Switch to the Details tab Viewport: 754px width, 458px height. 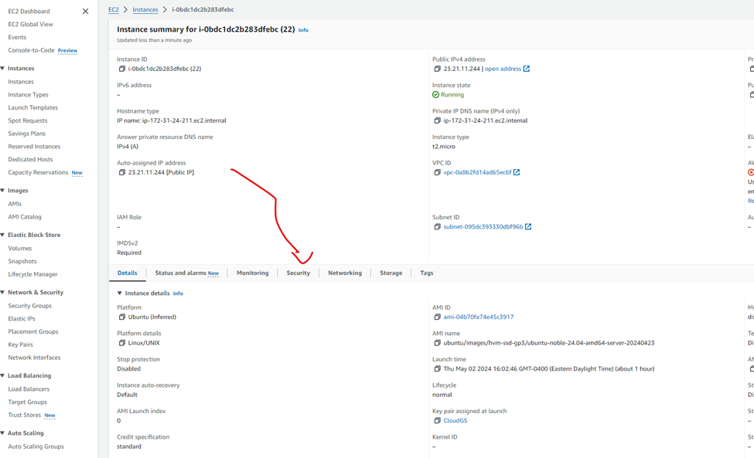click(x=128, y=273)
